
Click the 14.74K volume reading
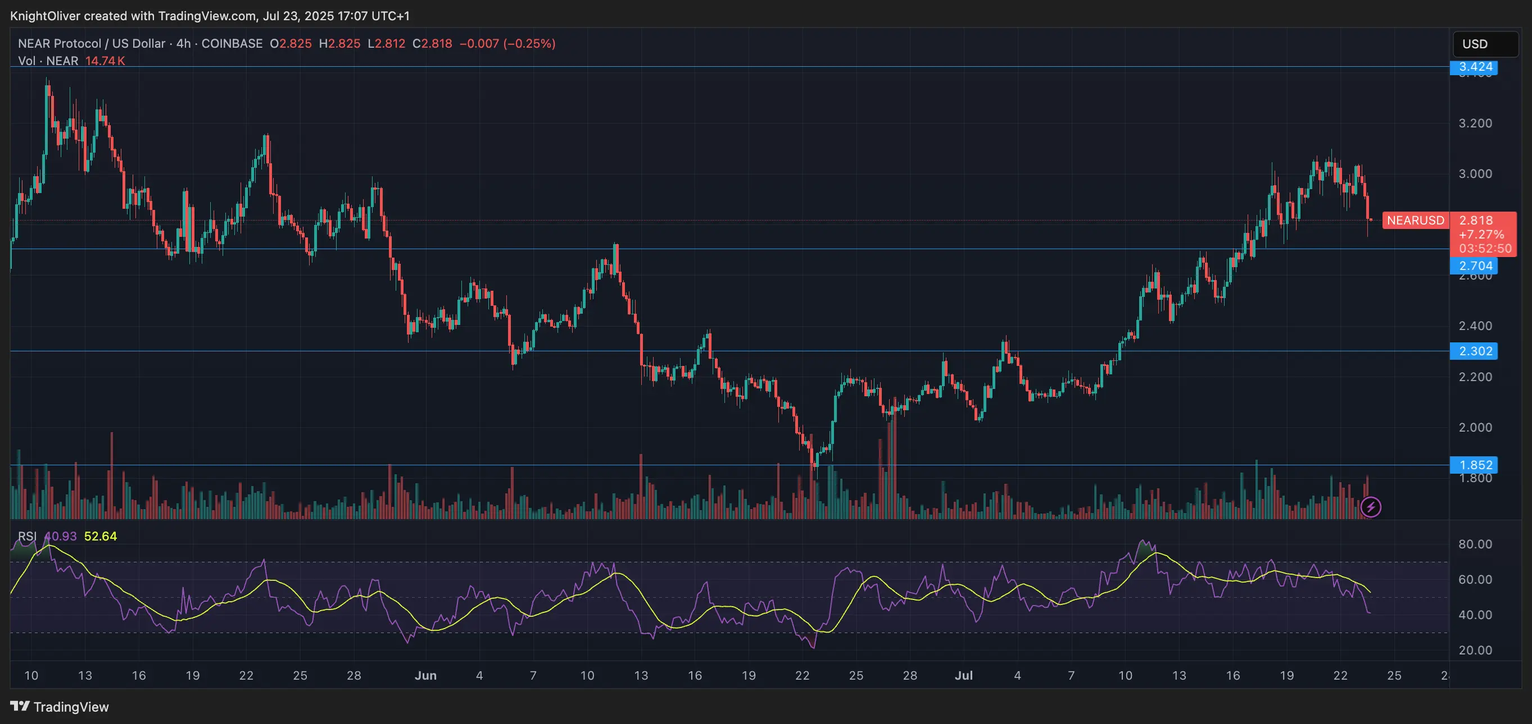coord(105,61)
